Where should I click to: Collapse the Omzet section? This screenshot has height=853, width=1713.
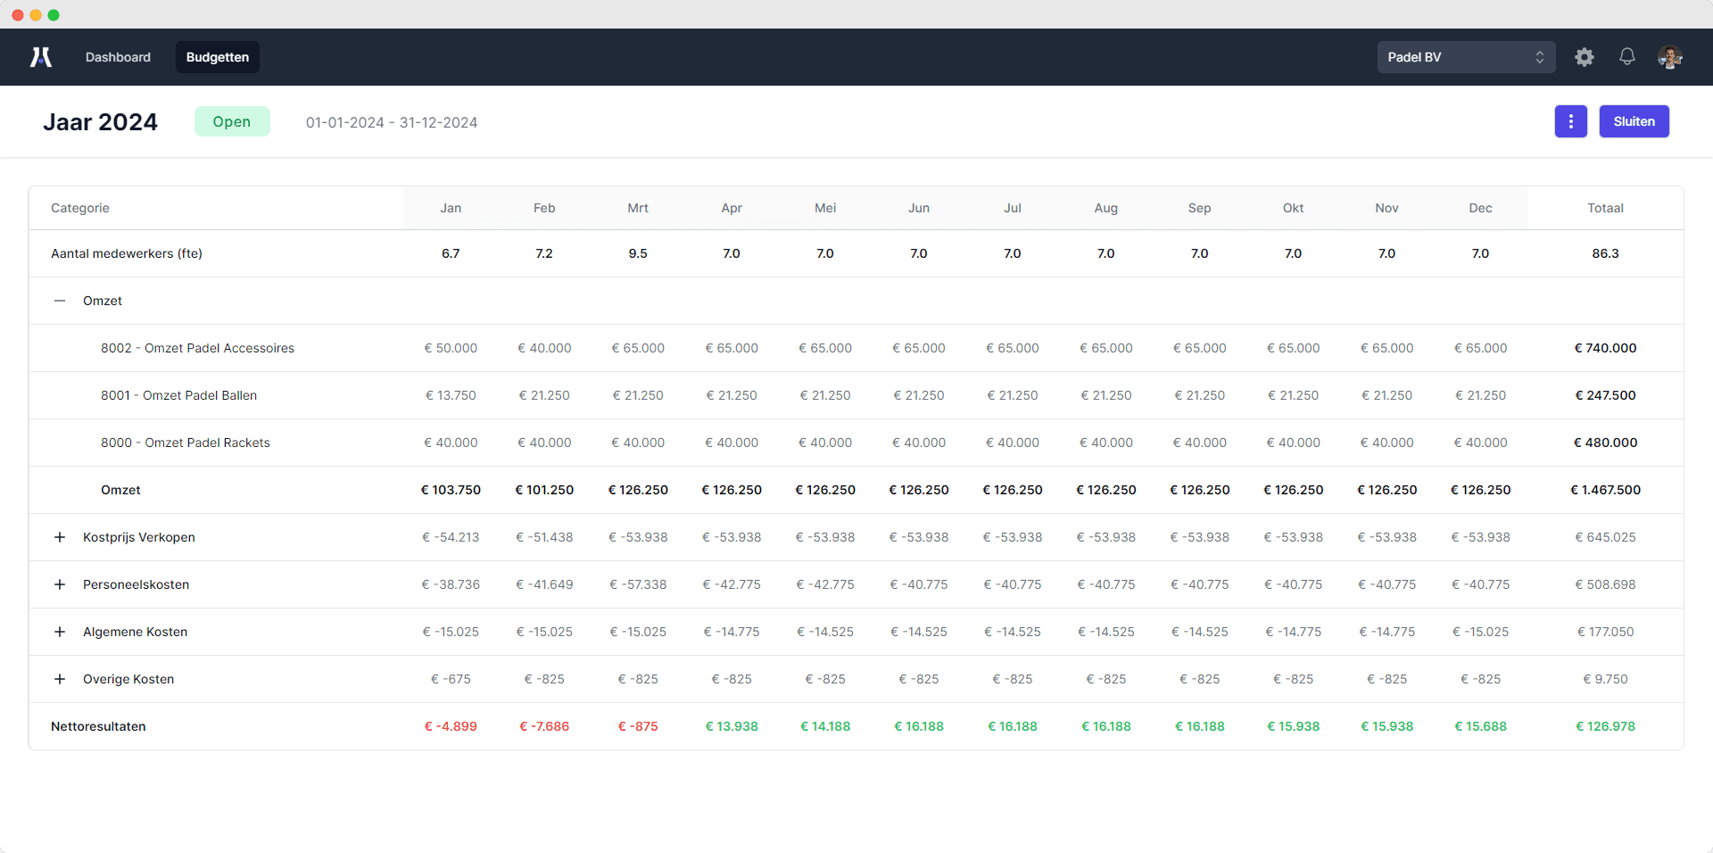(x=60, y=301)
